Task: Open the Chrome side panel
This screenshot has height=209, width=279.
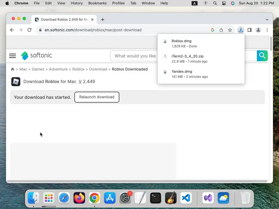Action: [x=250, y=30]
